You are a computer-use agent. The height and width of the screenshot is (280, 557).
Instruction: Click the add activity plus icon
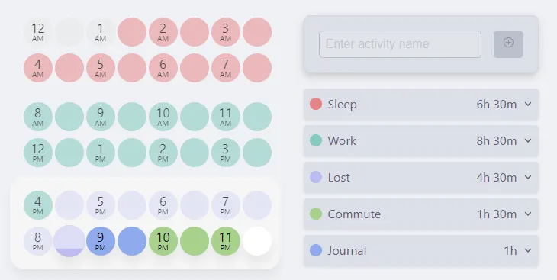[508, 43]
